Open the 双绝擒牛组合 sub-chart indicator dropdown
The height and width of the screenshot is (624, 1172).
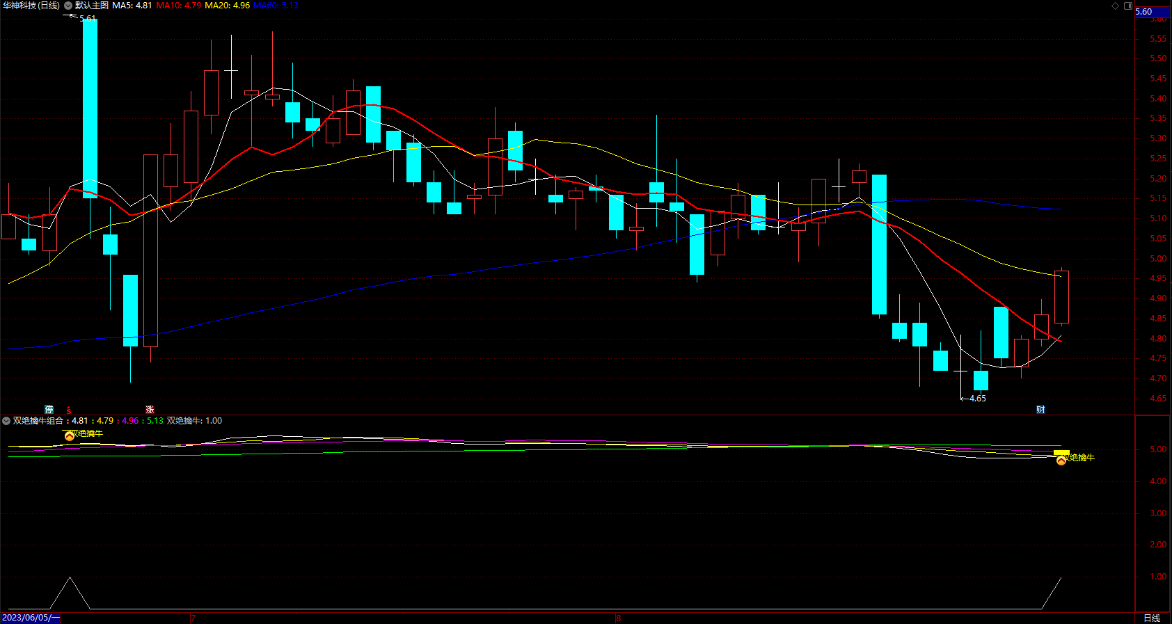[6, 421]
